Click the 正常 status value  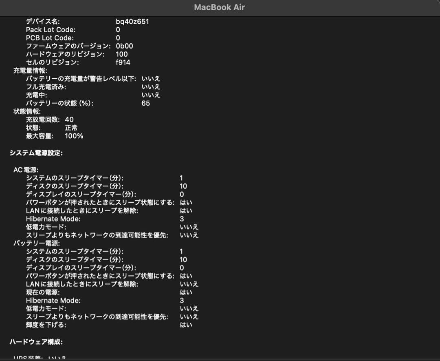click(x=71, y=128)
